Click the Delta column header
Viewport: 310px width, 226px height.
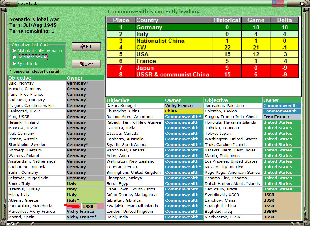pyautogui.click(x=284, y=20)
